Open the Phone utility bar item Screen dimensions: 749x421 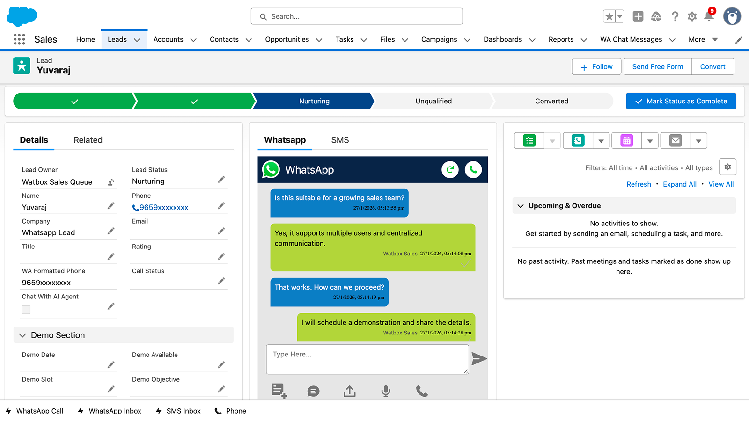[x=230, y=411]
